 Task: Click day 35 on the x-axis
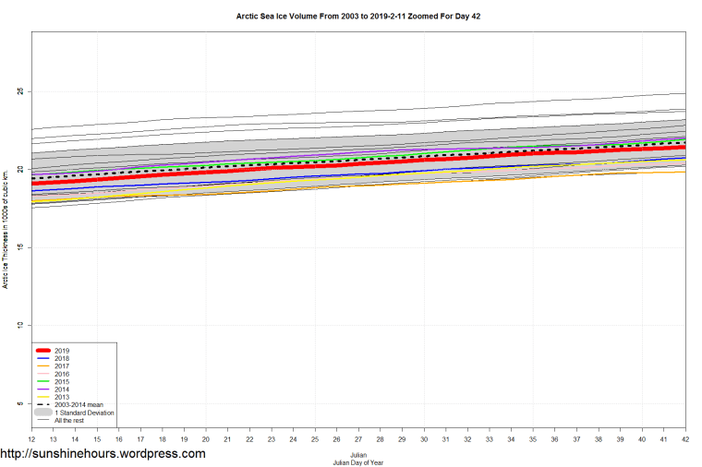(x=533, y=440)
